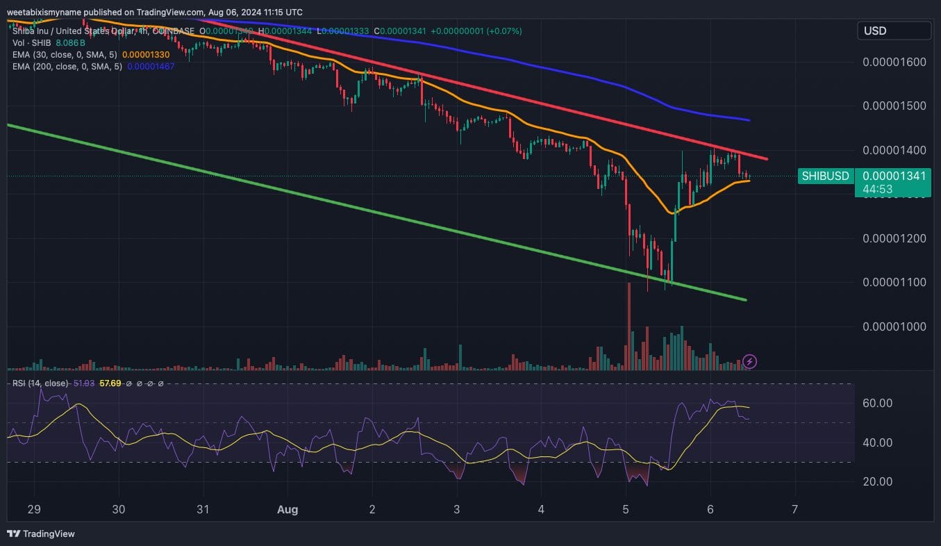Screen dimensions: 941x546
Task: Click the 5 date label on time axis
Action: pyautogui.click(x=626, y=509)
